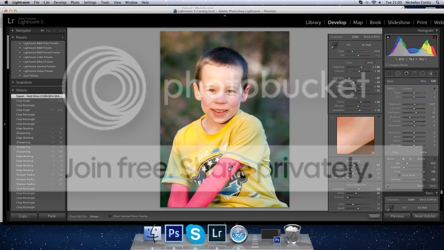Viewport: 444px width, 250px height.
Task: Click the Previous button
Action: [x=397, y=216]
